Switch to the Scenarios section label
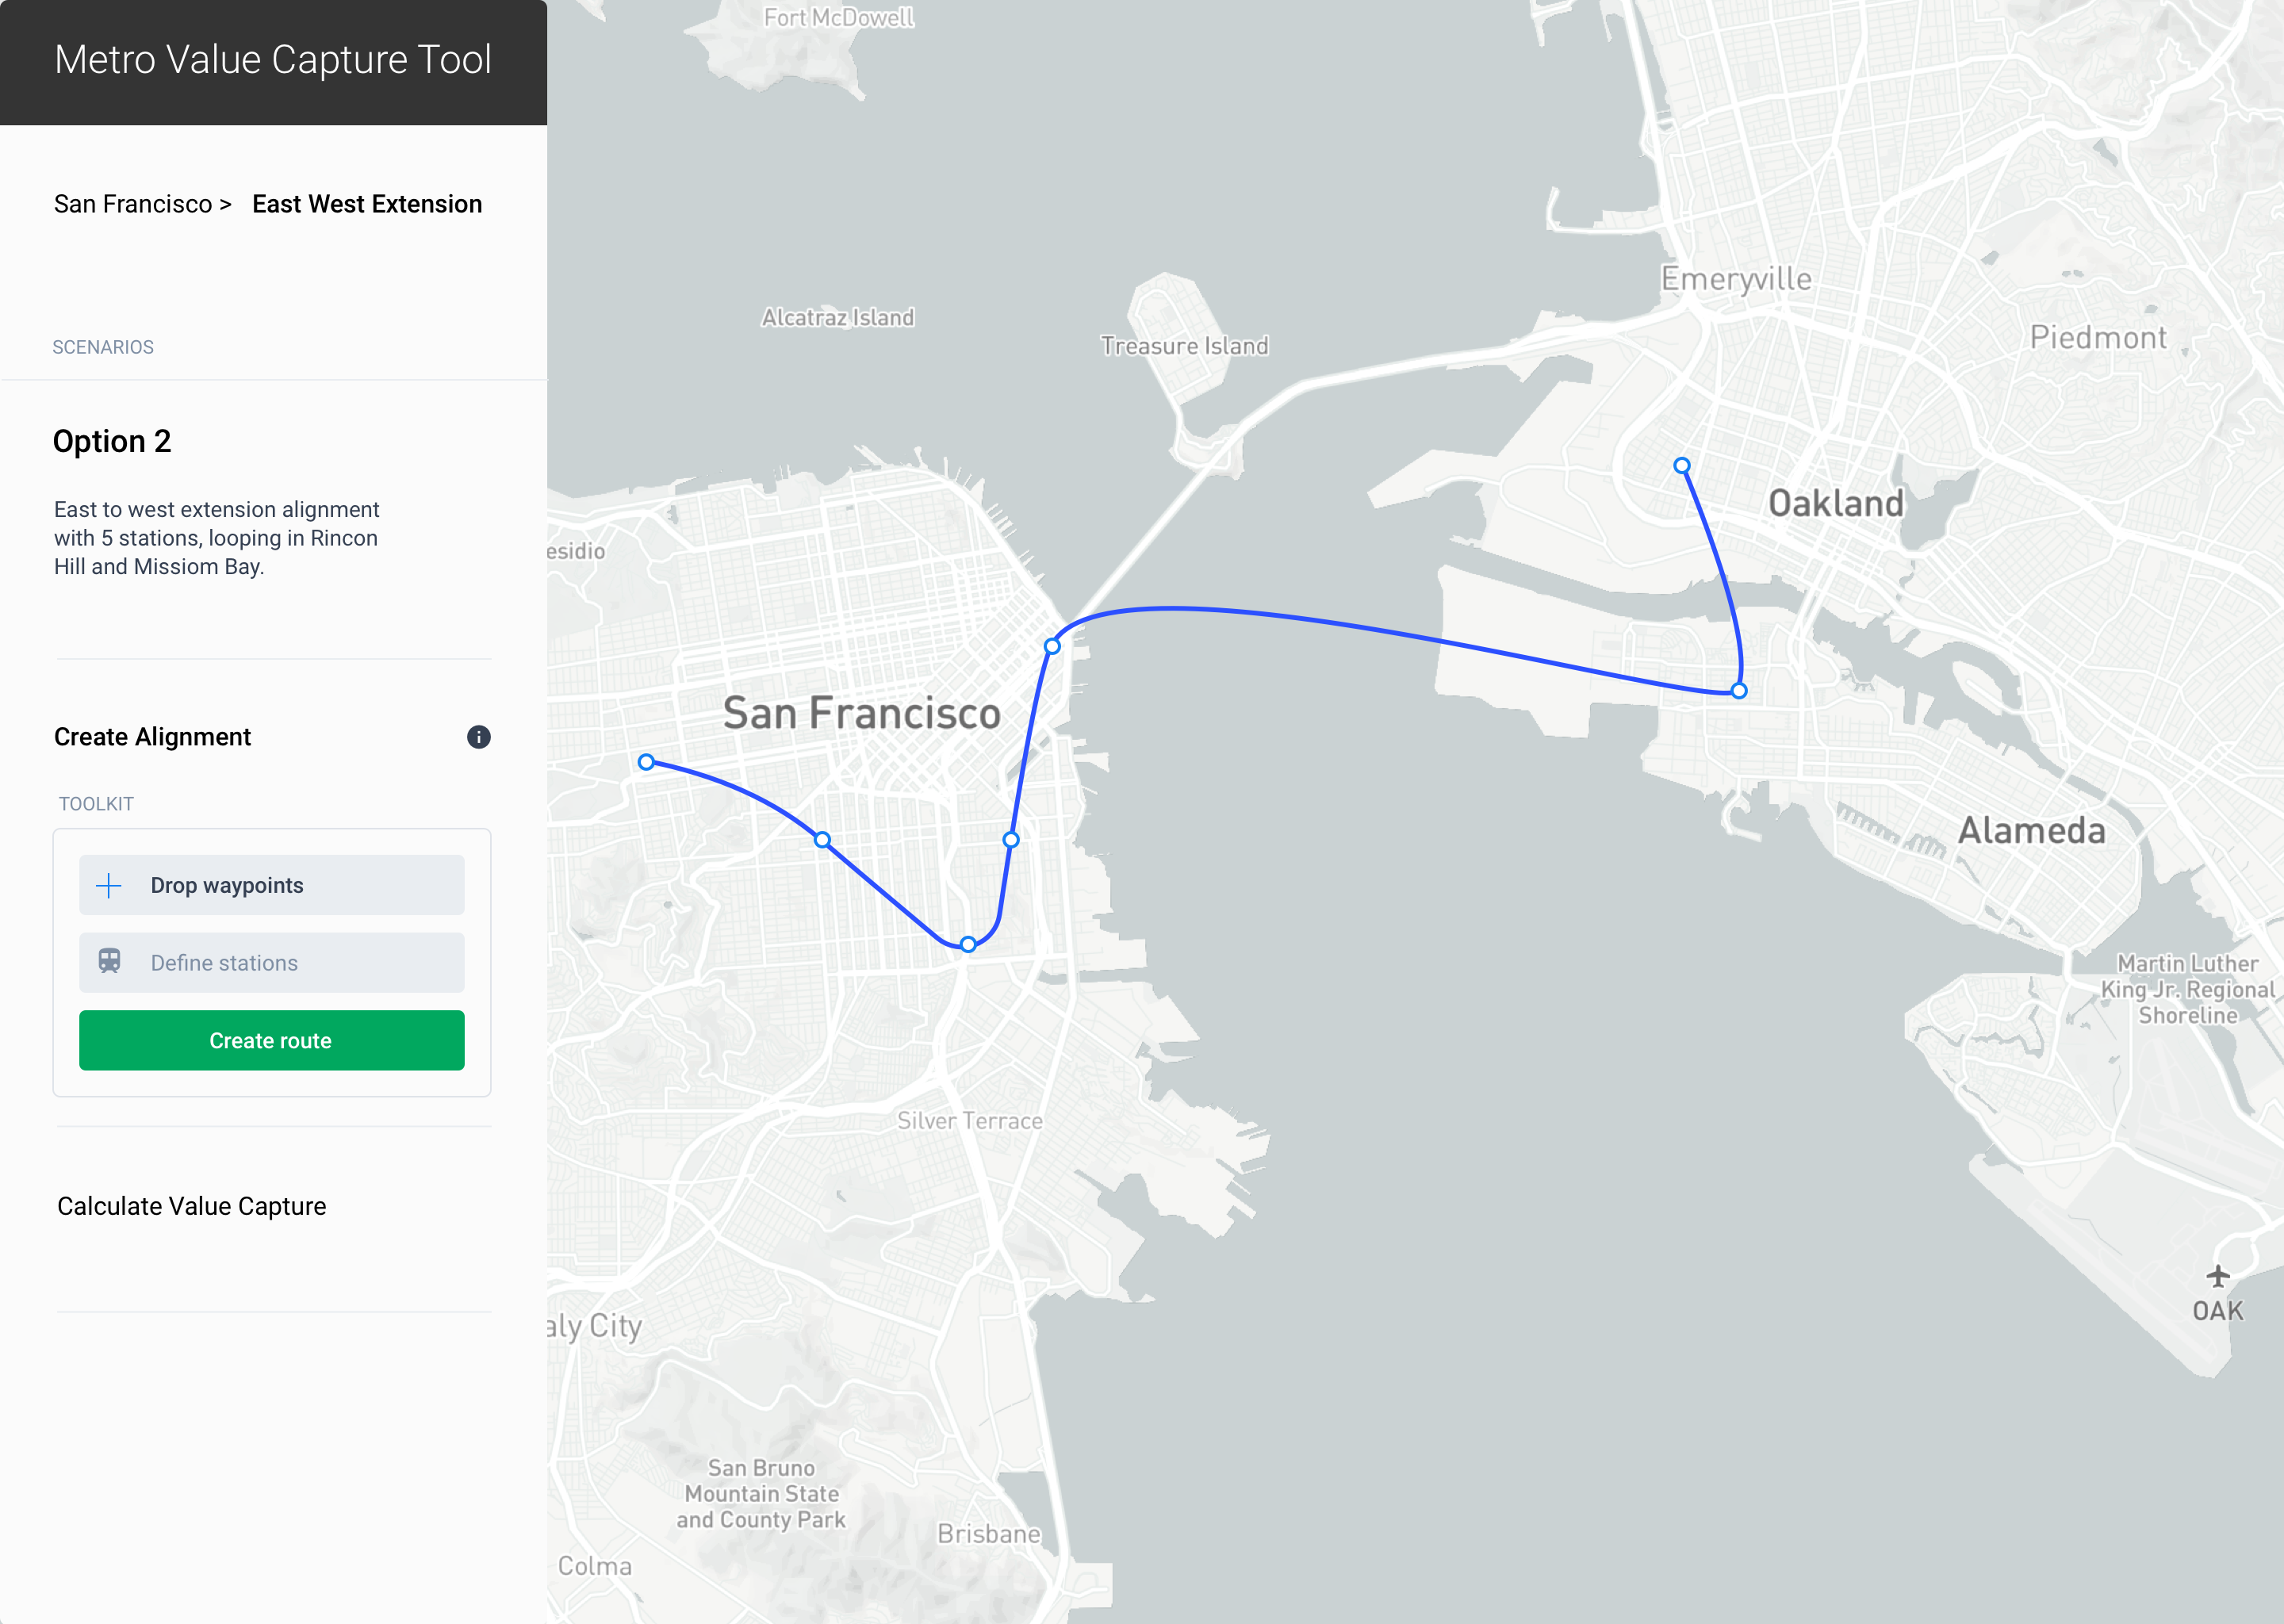Image resolution: width=2284 pixels, height=1624 pixels. pos(103,347)
